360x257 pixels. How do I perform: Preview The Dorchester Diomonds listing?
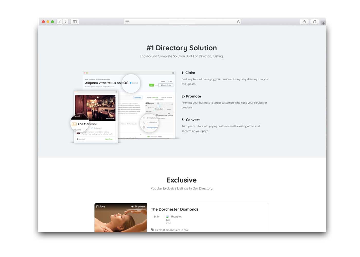(x=138, y=206)
